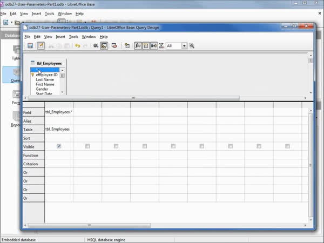
Task: Open the Limit 'All' dropdown arrow
Action: [184, 46]
